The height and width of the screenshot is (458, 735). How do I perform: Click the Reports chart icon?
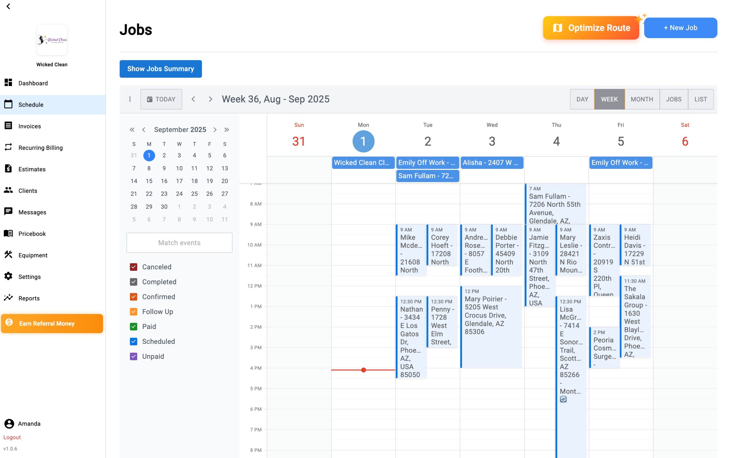coord(8,298)
